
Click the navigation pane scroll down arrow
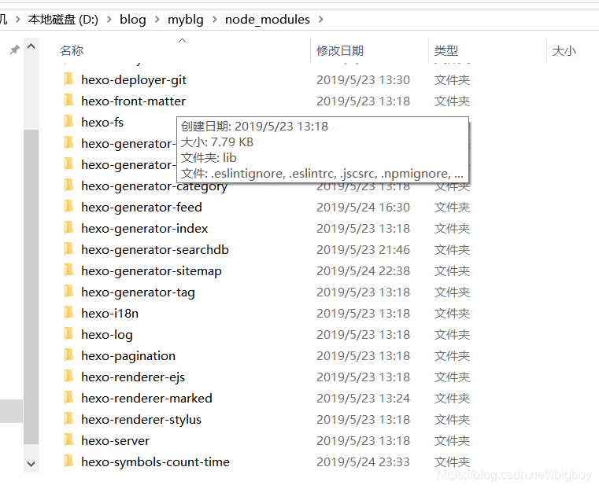point(31,464)
